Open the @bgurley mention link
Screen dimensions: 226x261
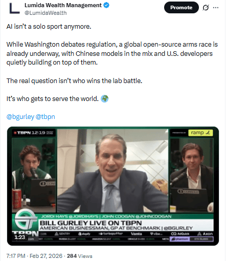[20, 117]
